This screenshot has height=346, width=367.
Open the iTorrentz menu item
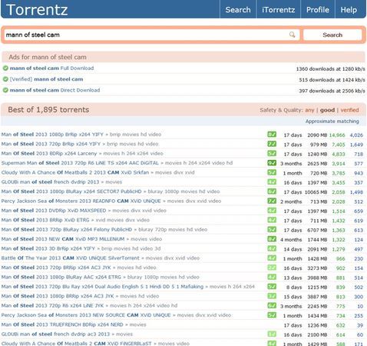(278, 9)
